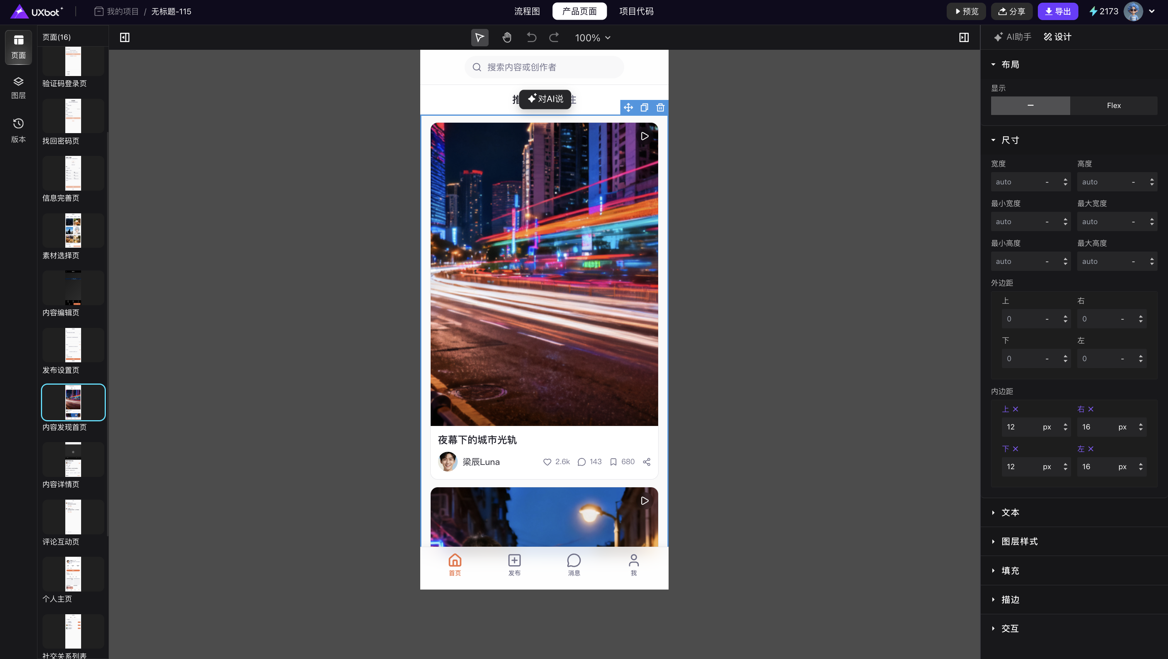
Task: Clear the right padding value (右 ×)
Action: click(1090, 409)
